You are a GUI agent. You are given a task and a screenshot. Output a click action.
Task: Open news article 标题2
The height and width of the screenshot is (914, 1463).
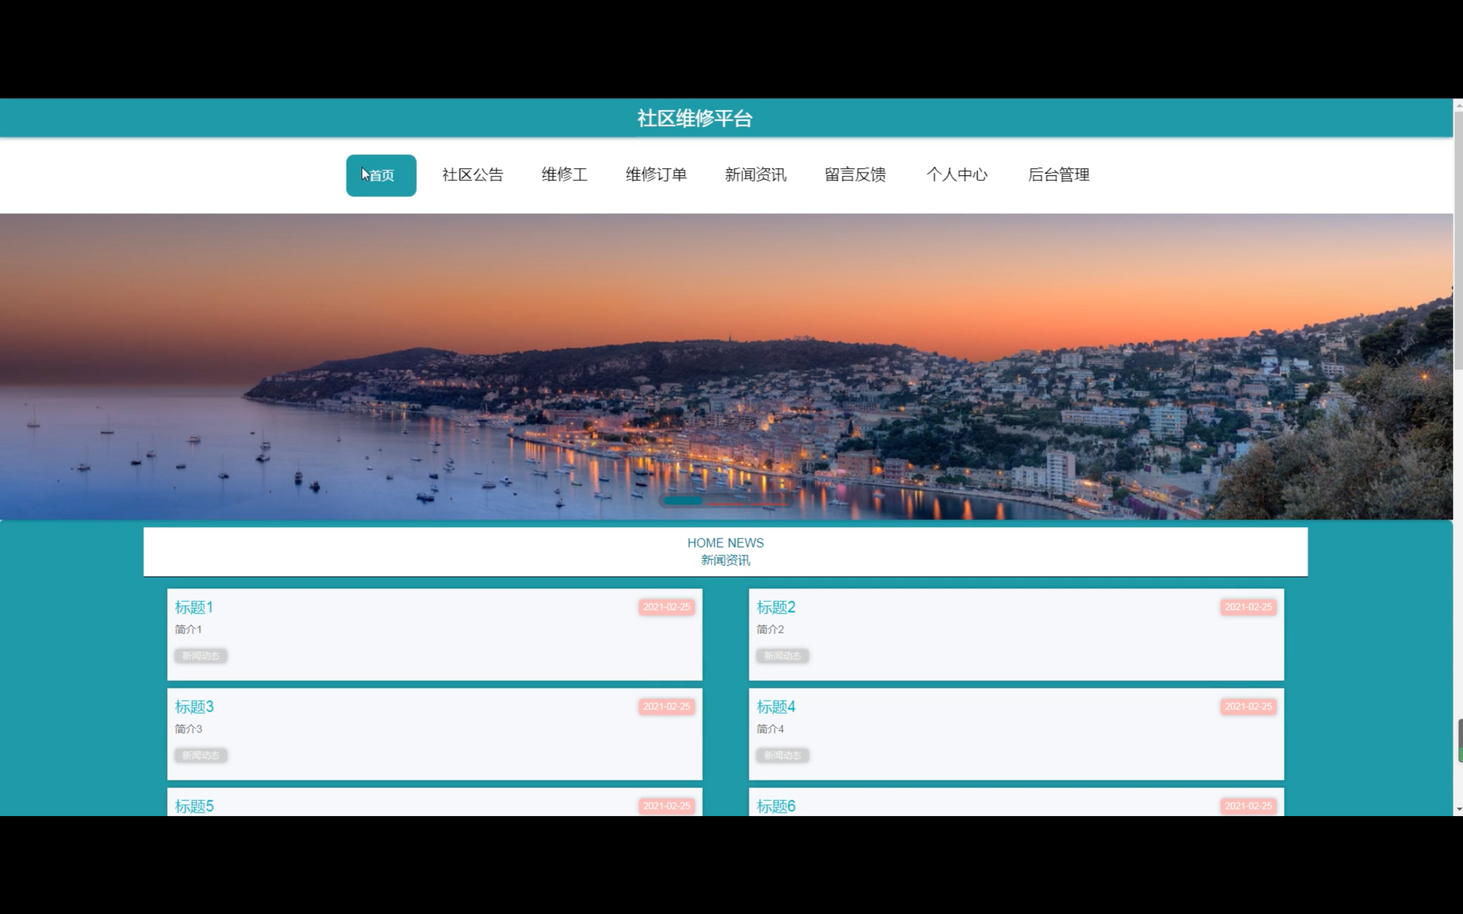pos(775,607)
